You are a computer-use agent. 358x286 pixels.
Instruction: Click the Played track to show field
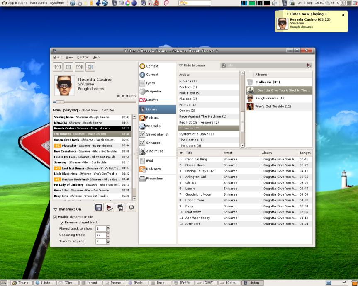tap(101, 228)
